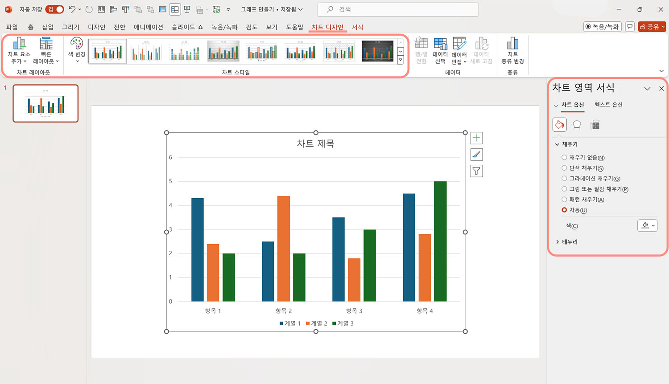Select 패턴 채우기 radio option
Image resolution: width=669 pixels, height=384 pixels.
click(564, 199)
